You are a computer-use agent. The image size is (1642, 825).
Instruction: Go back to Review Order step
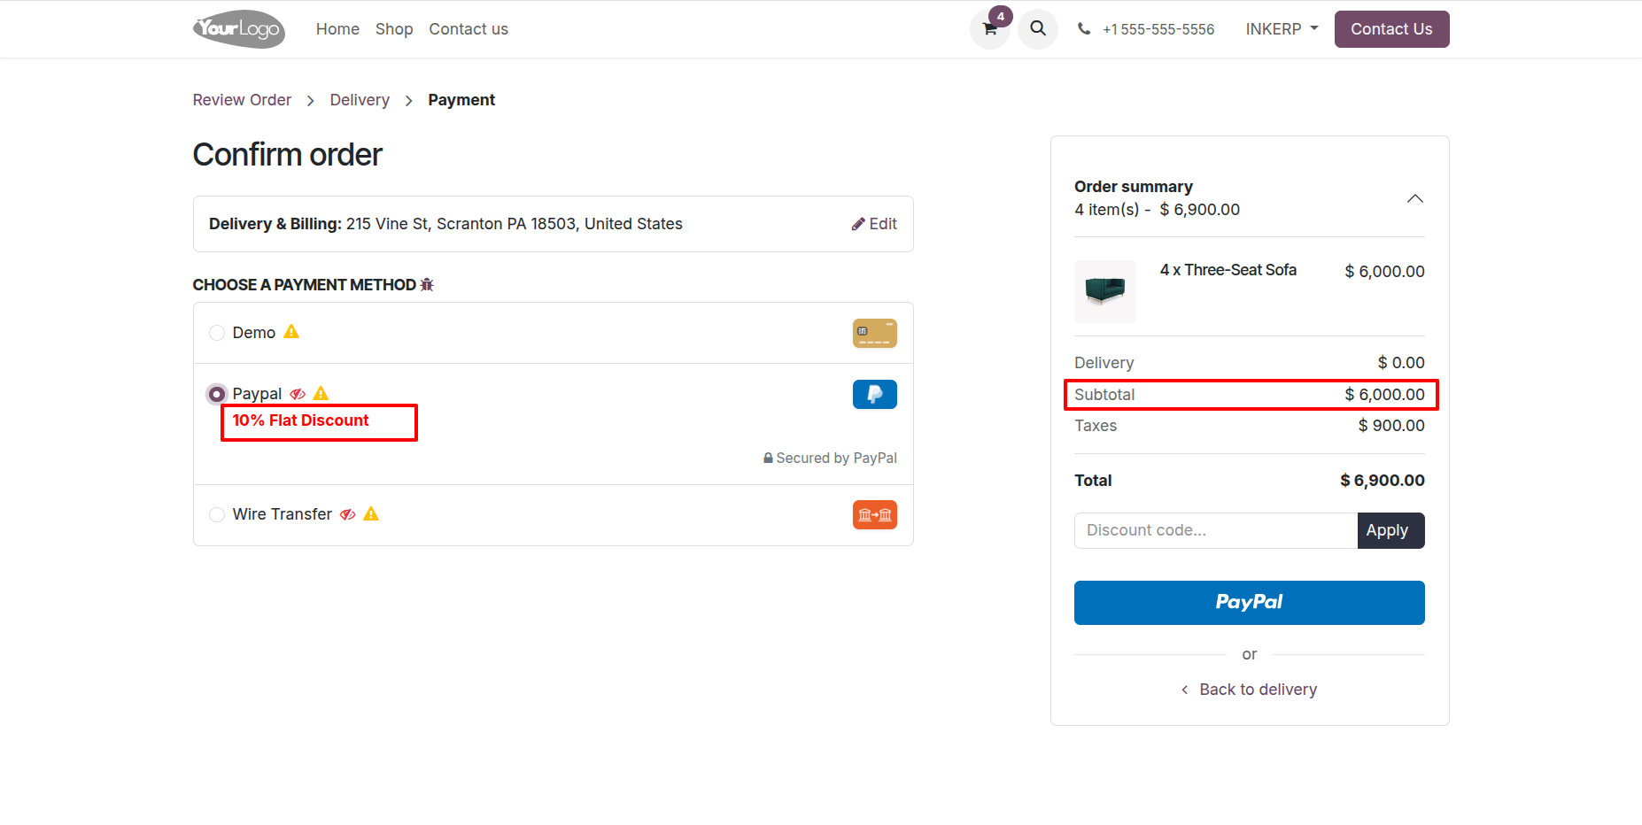(242, 100)
